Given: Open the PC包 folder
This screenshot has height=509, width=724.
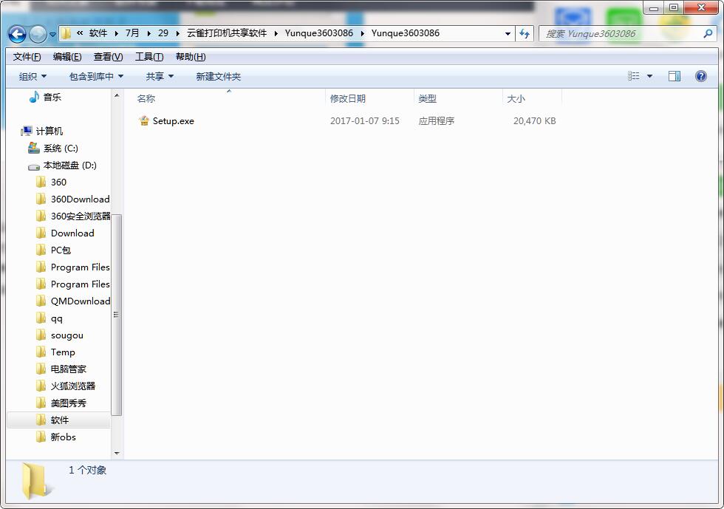Looking at the screenshot, I should pyautogui.click(x=61, y=250).
